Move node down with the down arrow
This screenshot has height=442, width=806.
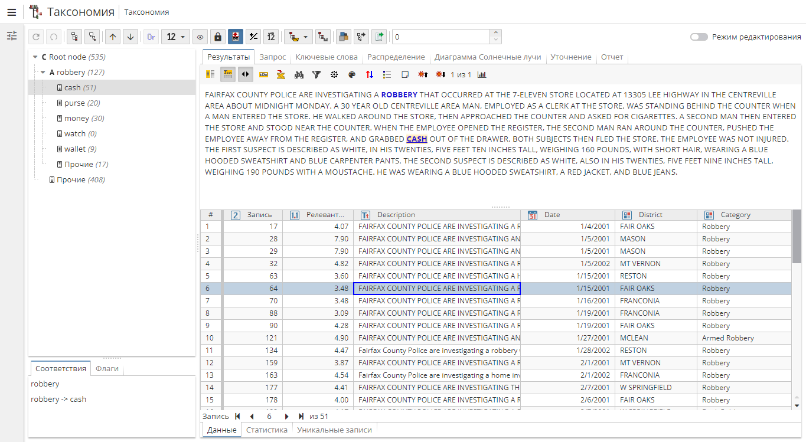pos(131,37)
